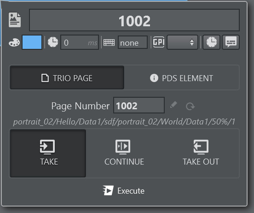Select the CONTINUE action
This screenshot has height=213, width=254.
tap(124, 153)
